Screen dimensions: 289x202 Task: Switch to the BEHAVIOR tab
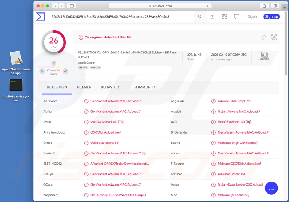point(110,87)
